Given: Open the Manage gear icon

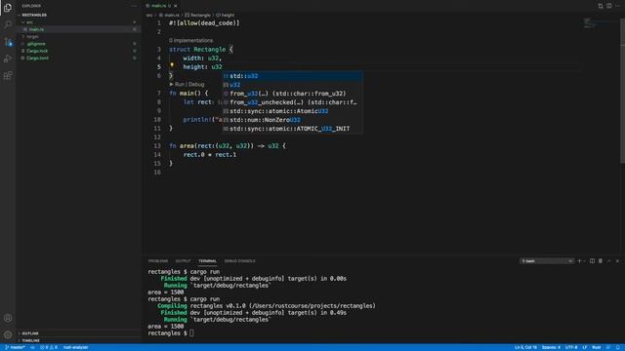Looking at the screenshot, I should tap(8, 334).
